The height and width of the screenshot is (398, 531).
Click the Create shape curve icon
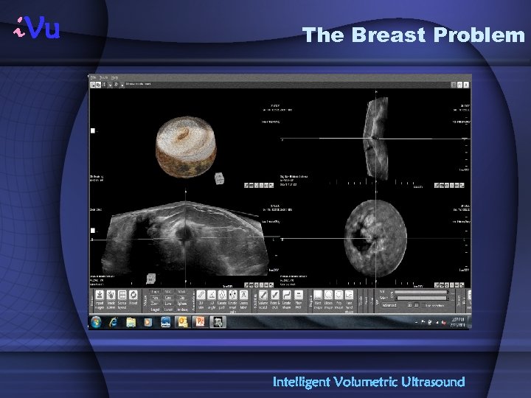pyautogui.click(x=286, y=295)
